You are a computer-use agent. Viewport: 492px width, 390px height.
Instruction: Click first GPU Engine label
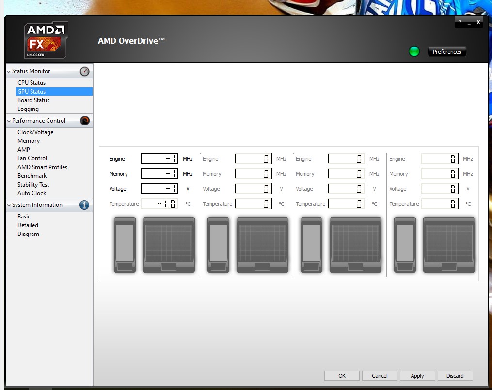(117, 159)
